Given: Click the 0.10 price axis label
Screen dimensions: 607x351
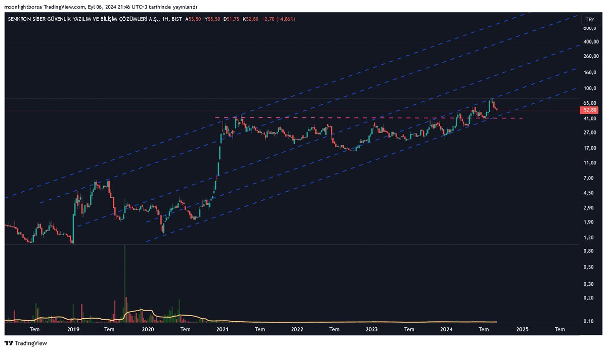Looking at the screenshot, I should point(587,321).
